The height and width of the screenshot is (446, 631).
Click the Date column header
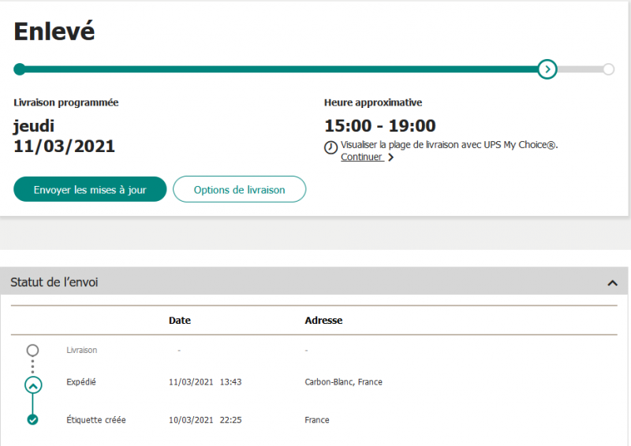180,321
